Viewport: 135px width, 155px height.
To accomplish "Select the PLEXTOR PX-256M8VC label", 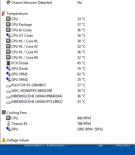I will tap(29, 85).
